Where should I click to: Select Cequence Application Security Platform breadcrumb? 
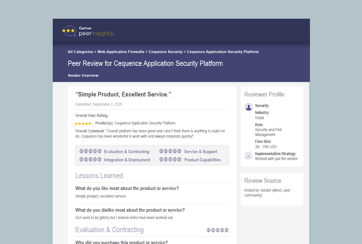coord(223,52)
